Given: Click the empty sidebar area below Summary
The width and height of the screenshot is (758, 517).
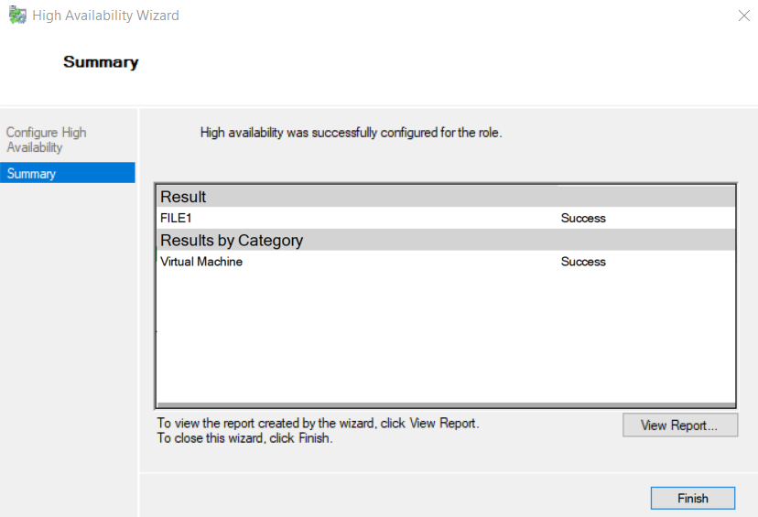Looking at the screenshot, I should [68, 348].
